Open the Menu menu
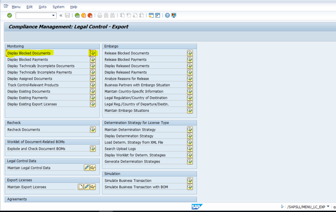This screenshot has height=212, width=336. 16,7
